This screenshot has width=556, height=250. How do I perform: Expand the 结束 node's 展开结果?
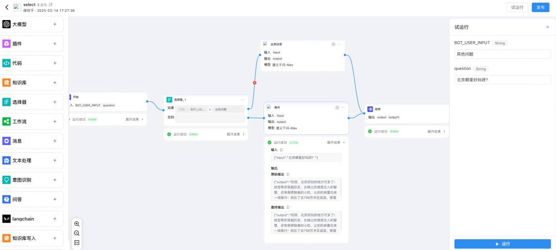coord(436,131)
